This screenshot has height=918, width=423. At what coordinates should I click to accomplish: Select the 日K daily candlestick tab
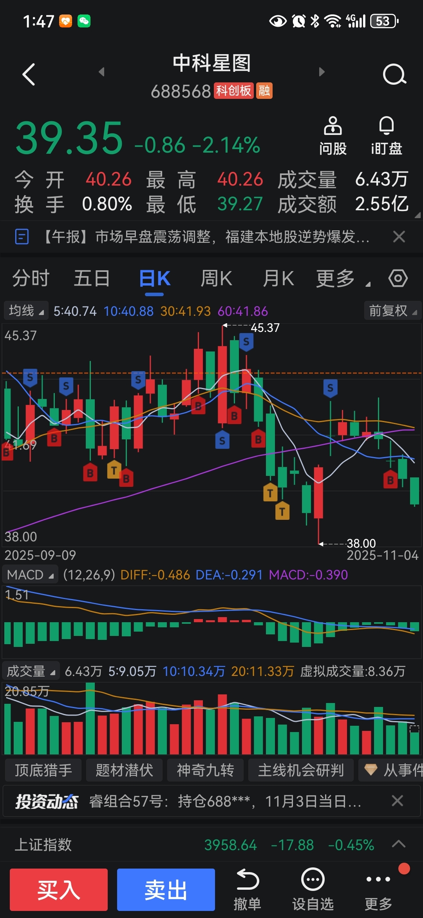[x=155, y=279]
